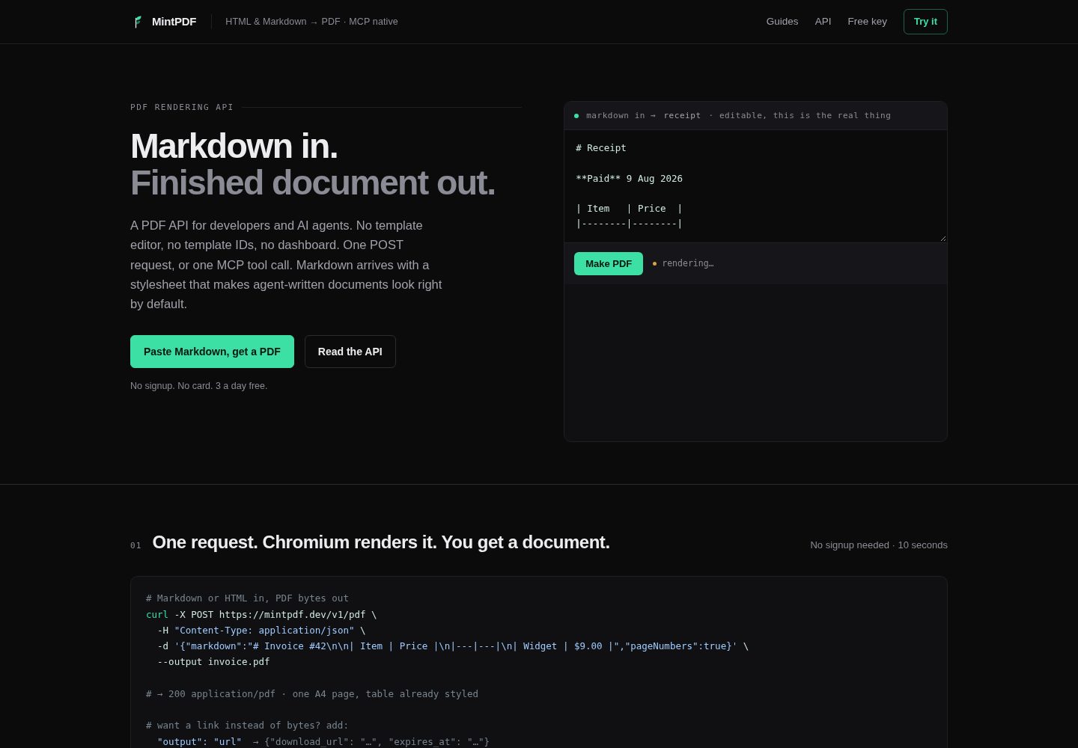Image resolution: width=1078 pixels, height=748 pixels.
Task: Click the 'Markdown in.' headline
Action: [234, 146]
